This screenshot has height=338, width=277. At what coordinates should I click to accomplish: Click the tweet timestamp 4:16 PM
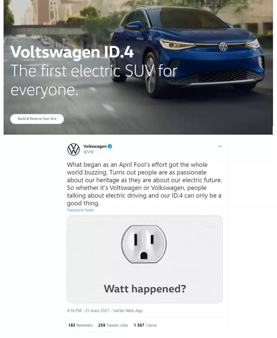[74, 311]
